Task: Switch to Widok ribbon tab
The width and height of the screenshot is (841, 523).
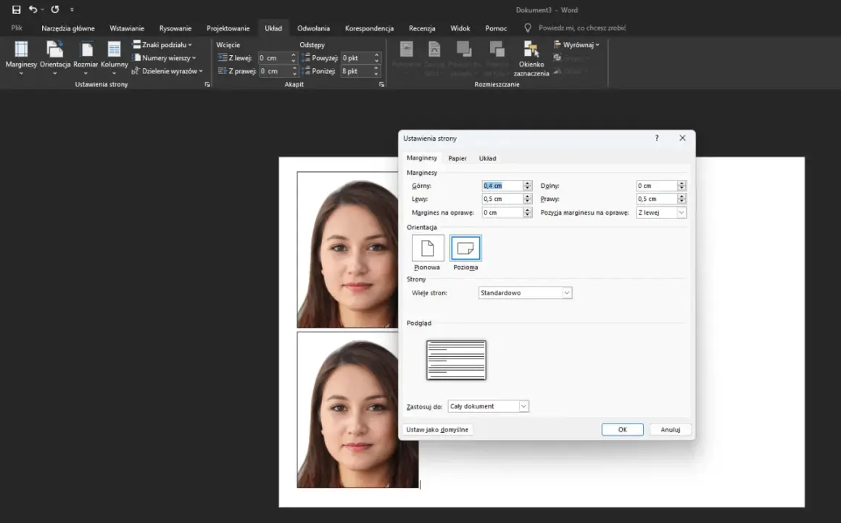Action: 460,28
